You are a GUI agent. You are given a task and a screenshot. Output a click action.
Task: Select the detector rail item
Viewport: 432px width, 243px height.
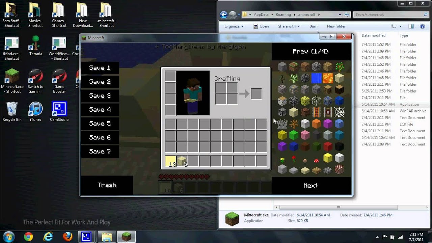click(x=328, y=112)
